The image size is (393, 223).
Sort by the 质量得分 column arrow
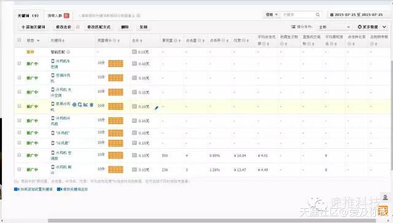pyautogui.click(x=119, y=41)
